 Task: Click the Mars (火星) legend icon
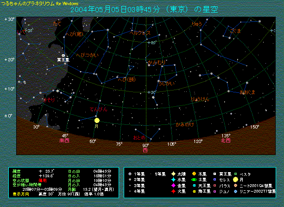point(173,191)
